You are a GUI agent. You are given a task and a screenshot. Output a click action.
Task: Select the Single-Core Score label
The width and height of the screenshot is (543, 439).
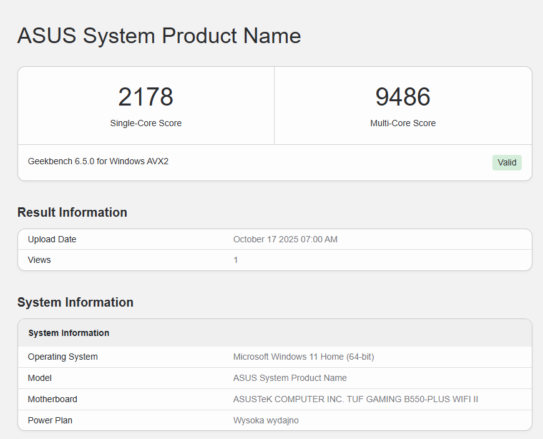[x=145, y=123]
